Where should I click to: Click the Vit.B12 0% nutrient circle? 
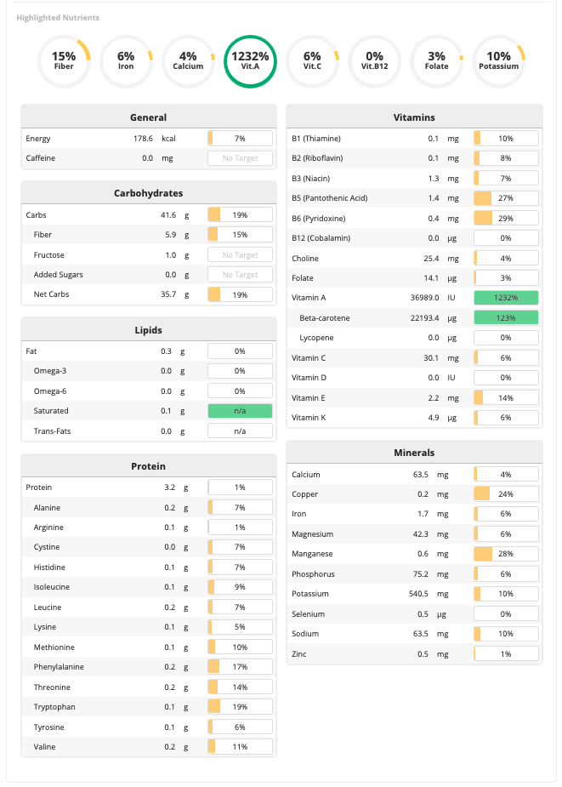pyautogui.click(x=374, y=61)
